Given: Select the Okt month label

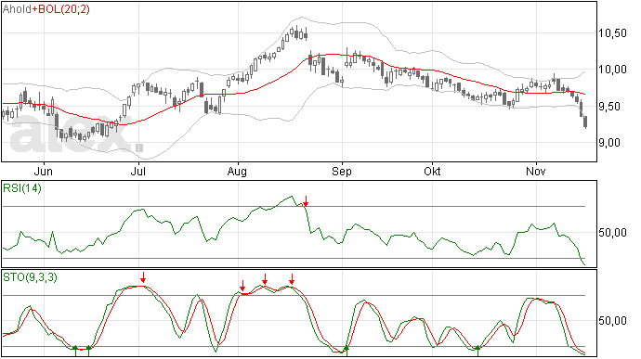Looking at the screenshot, I should (x=432, y=171).
